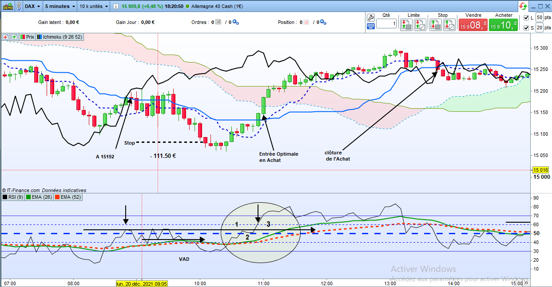Uncheck the L limit checkbox
This screenshot has height=287, width=552.
click(x=526, y=18)
